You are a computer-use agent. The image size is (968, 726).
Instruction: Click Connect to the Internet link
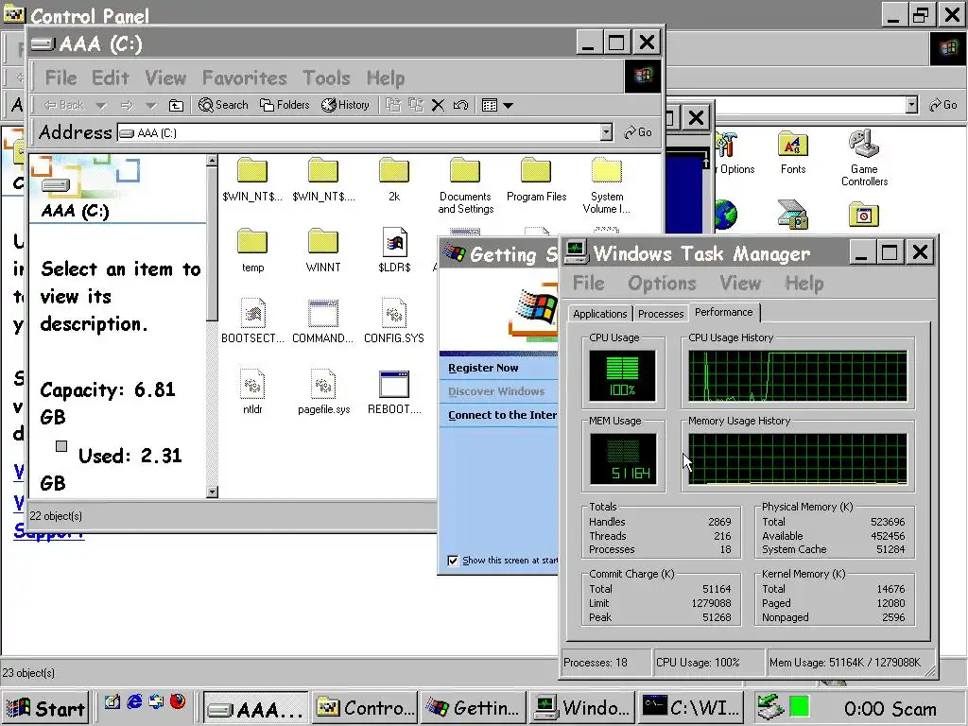click(503, 416)
